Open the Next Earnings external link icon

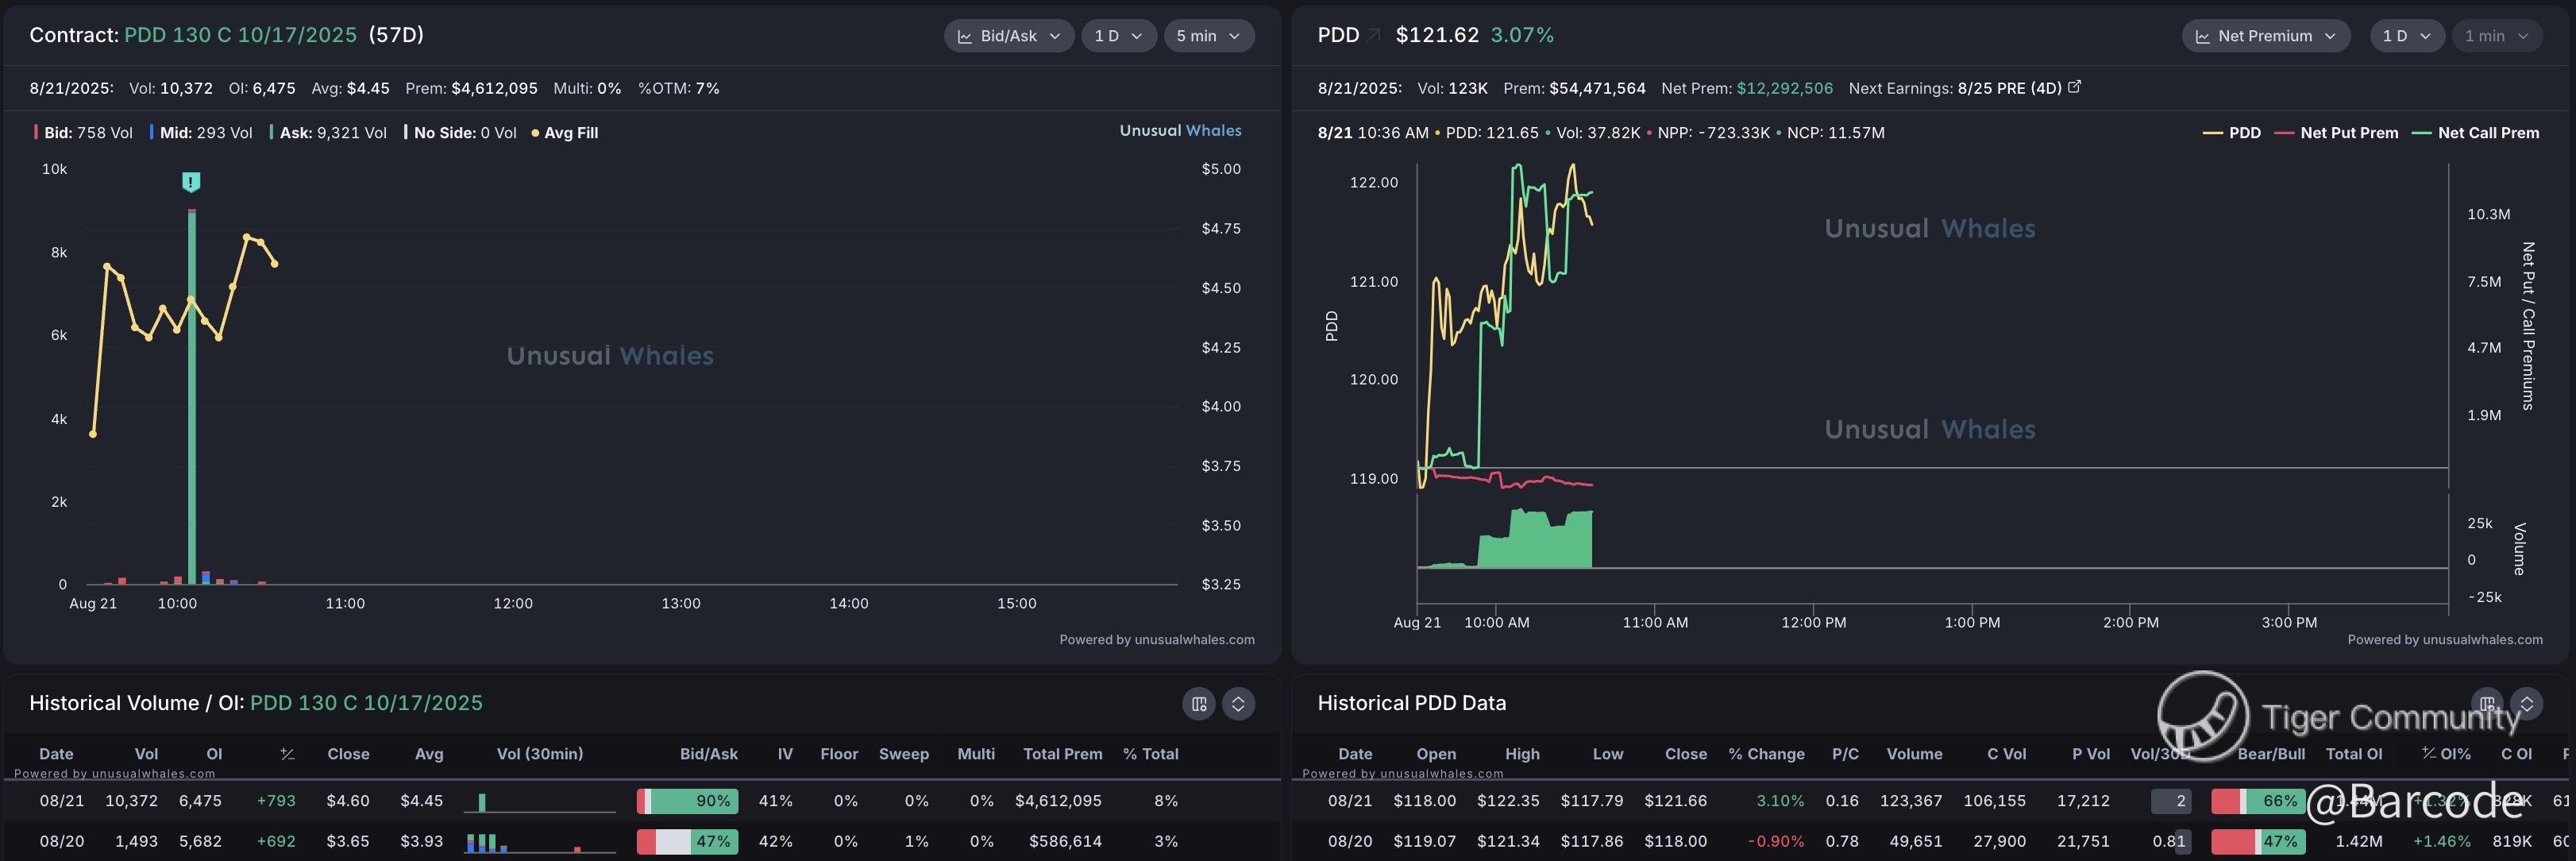[2074, 87]
